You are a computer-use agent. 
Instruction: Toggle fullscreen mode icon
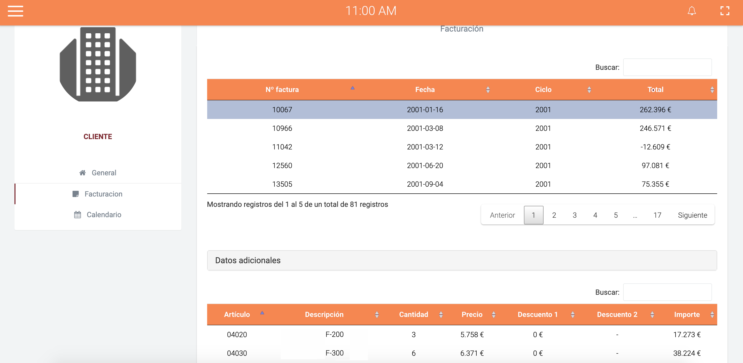click(x=725, y=11)
